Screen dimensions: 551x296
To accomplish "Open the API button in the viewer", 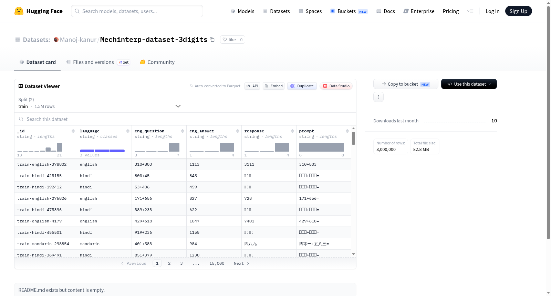I will coord(252,86).
